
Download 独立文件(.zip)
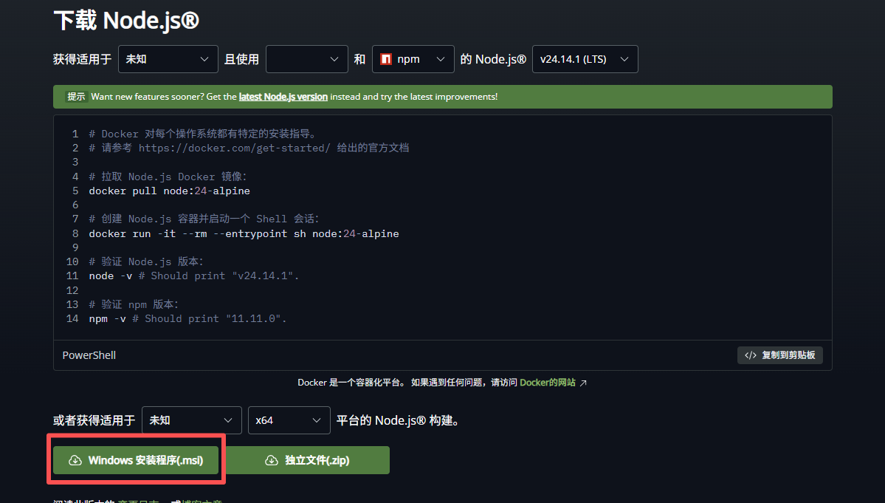tap(307, 460)
